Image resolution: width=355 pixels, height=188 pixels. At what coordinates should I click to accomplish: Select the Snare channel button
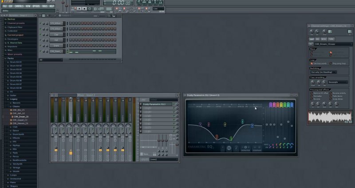[x=56, y=45]
